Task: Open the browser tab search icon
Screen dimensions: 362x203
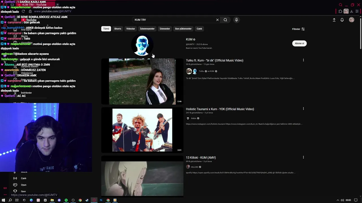Action: click(x=341, y=5)
